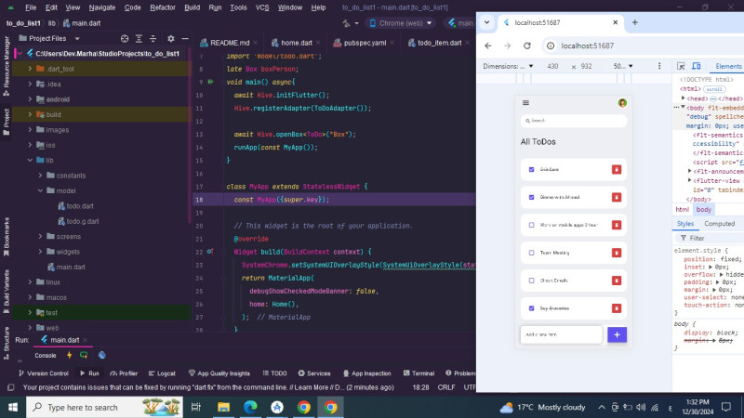Switch to the pubspec.yaml editor tab
The height and width of the screenshot is (418, 744).
point(367,43)
